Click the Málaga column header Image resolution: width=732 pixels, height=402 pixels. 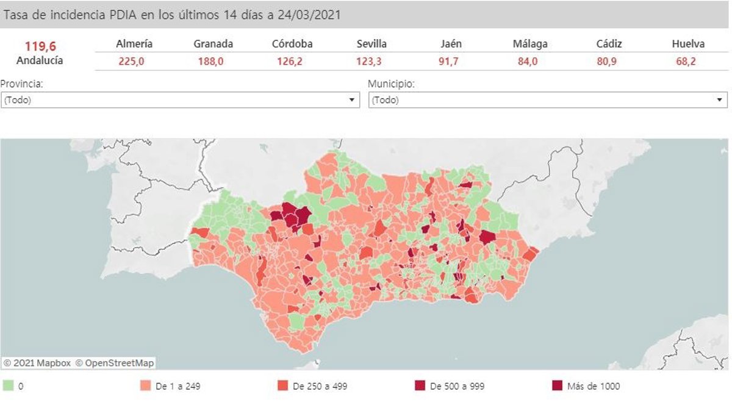point(530,44)
